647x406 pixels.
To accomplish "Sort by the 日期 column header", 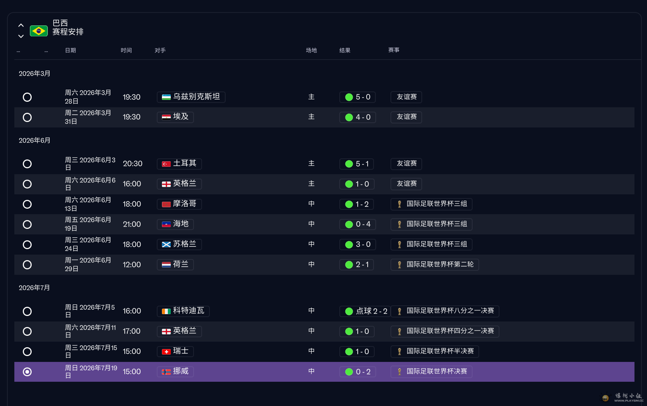I will (x=70, y=50).
